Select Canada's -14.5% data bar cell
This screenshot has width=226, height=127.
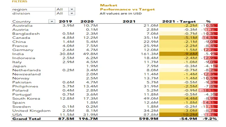click(208, 38)
